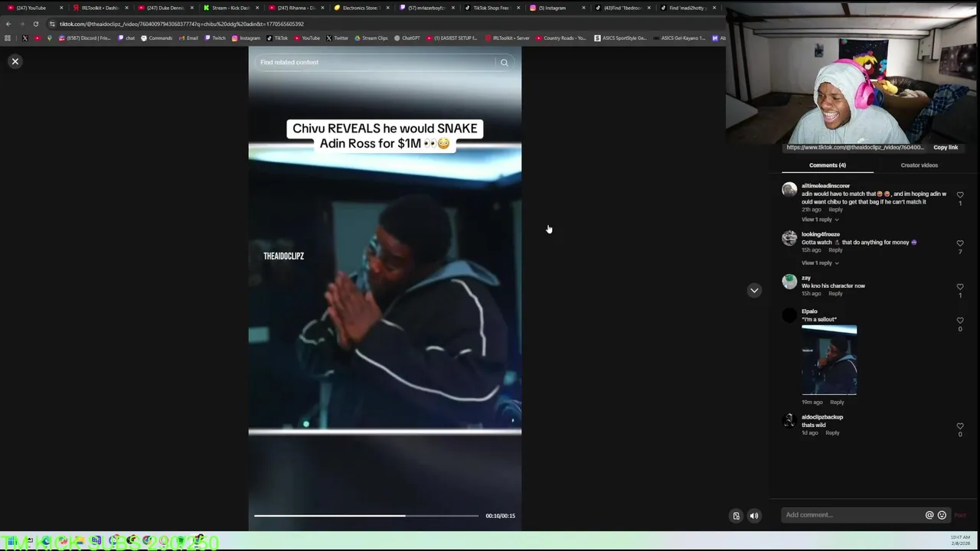
Task: Switch to the IRLToolkit Dashboard browser tab
Action: pos(100,8)
